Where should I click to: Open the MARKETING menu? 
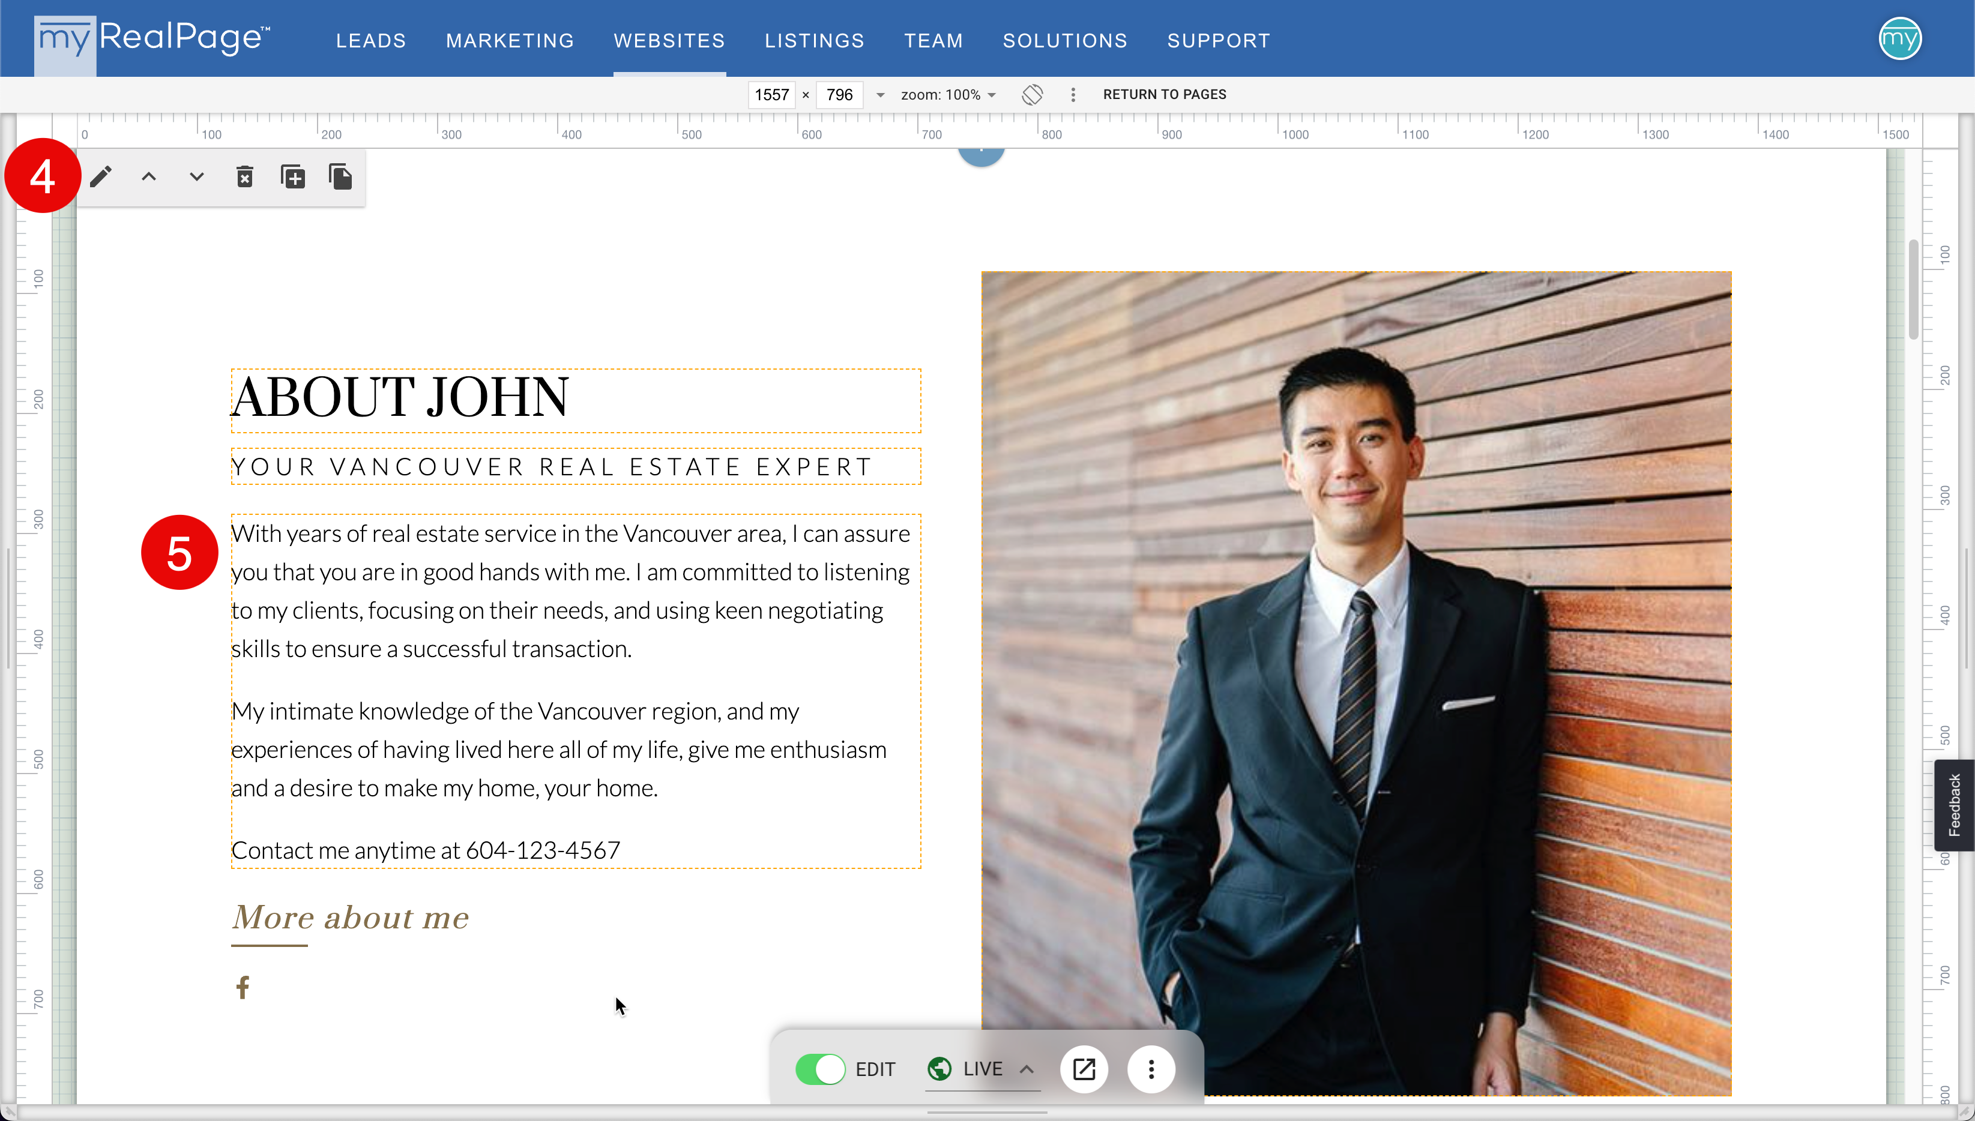coord(510,40)
